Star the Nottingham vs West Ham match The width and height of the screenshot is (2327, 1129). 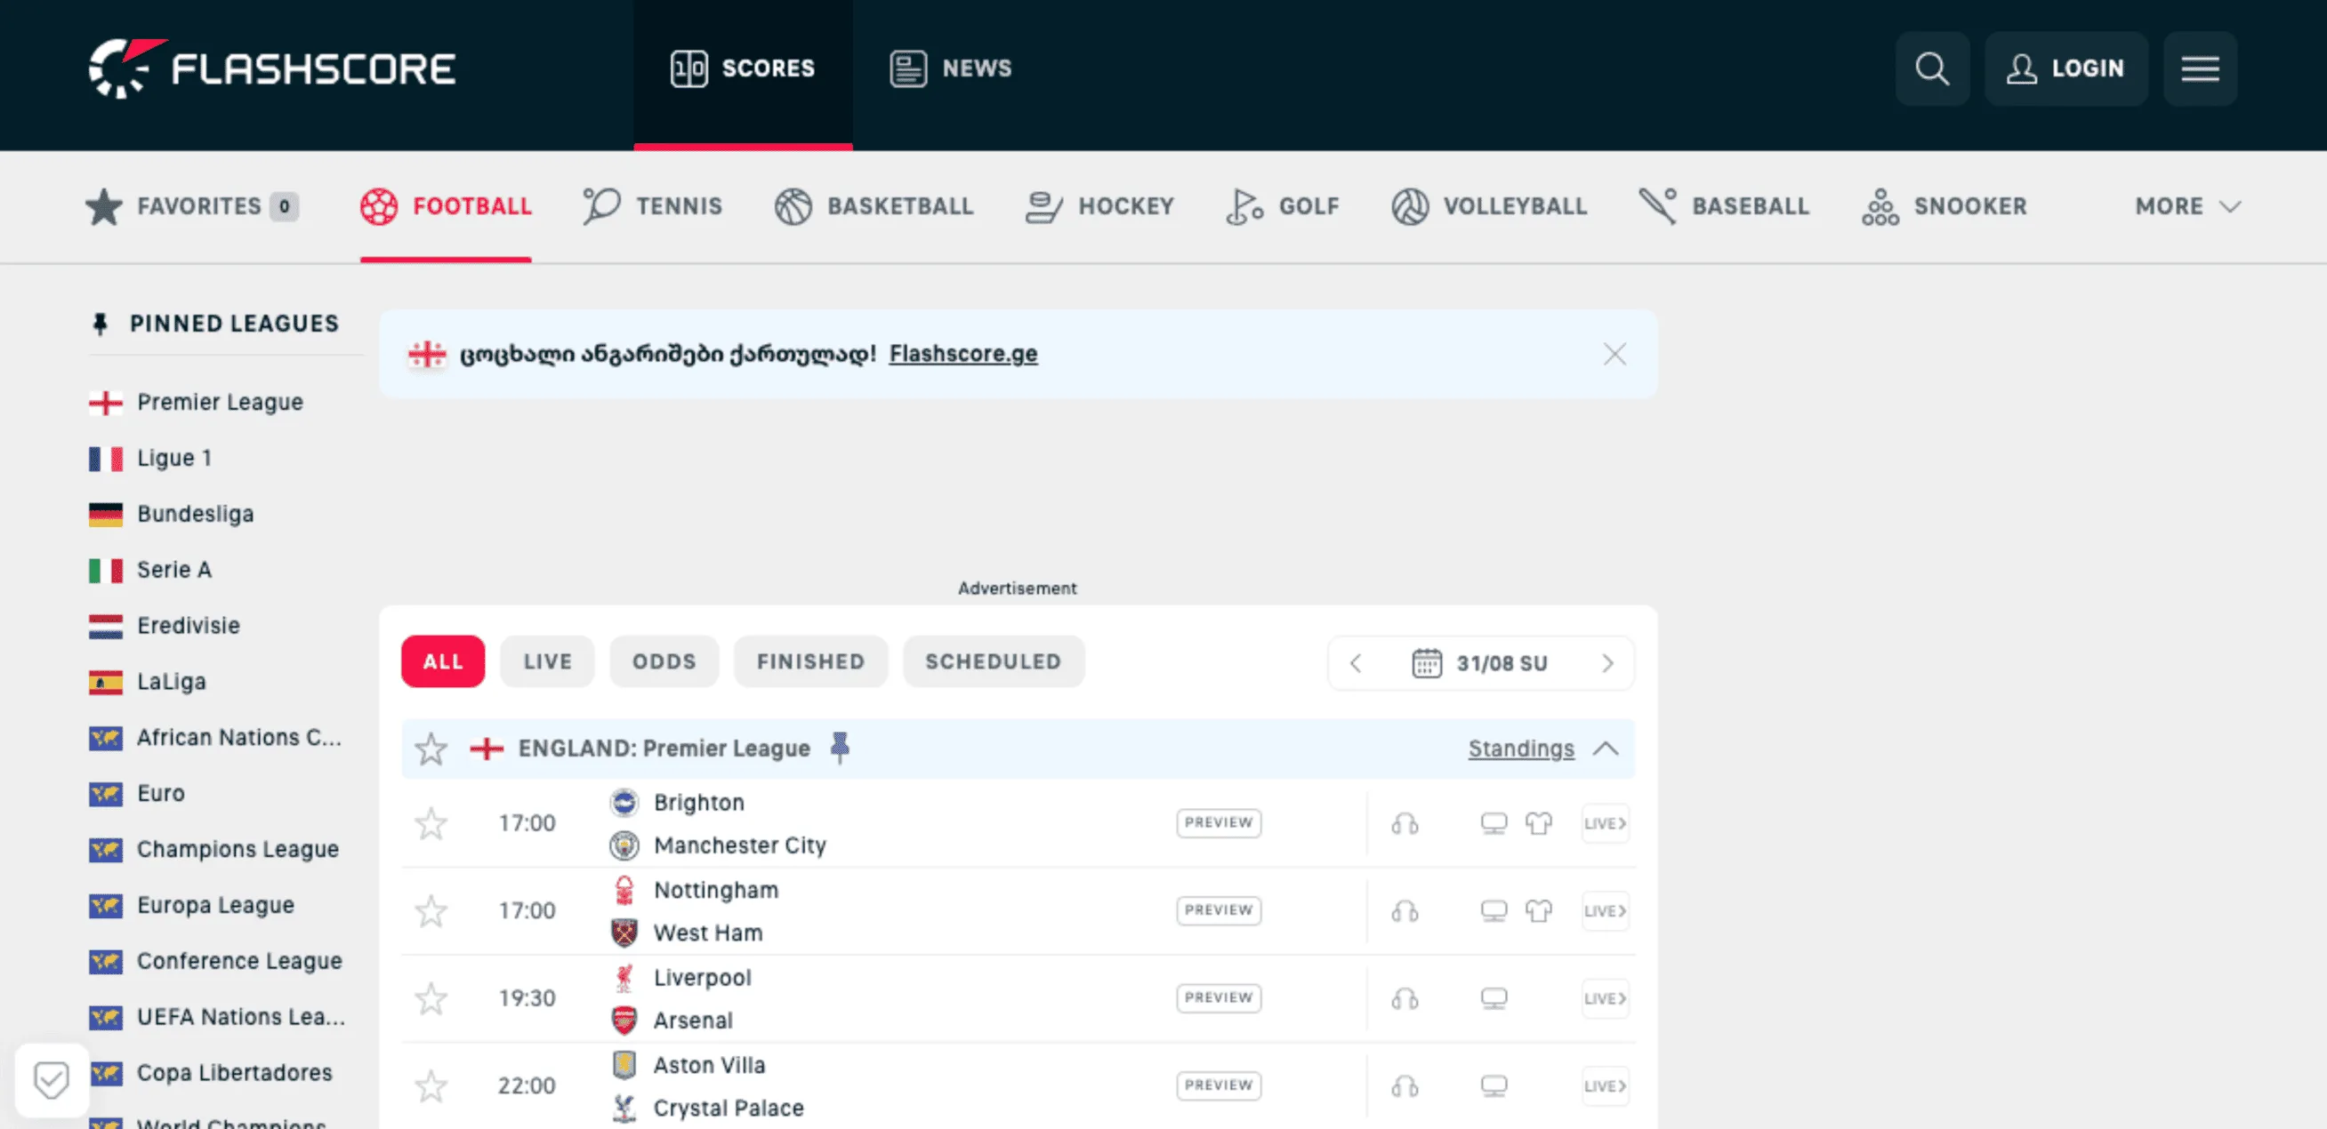click(x=431, y=910)
